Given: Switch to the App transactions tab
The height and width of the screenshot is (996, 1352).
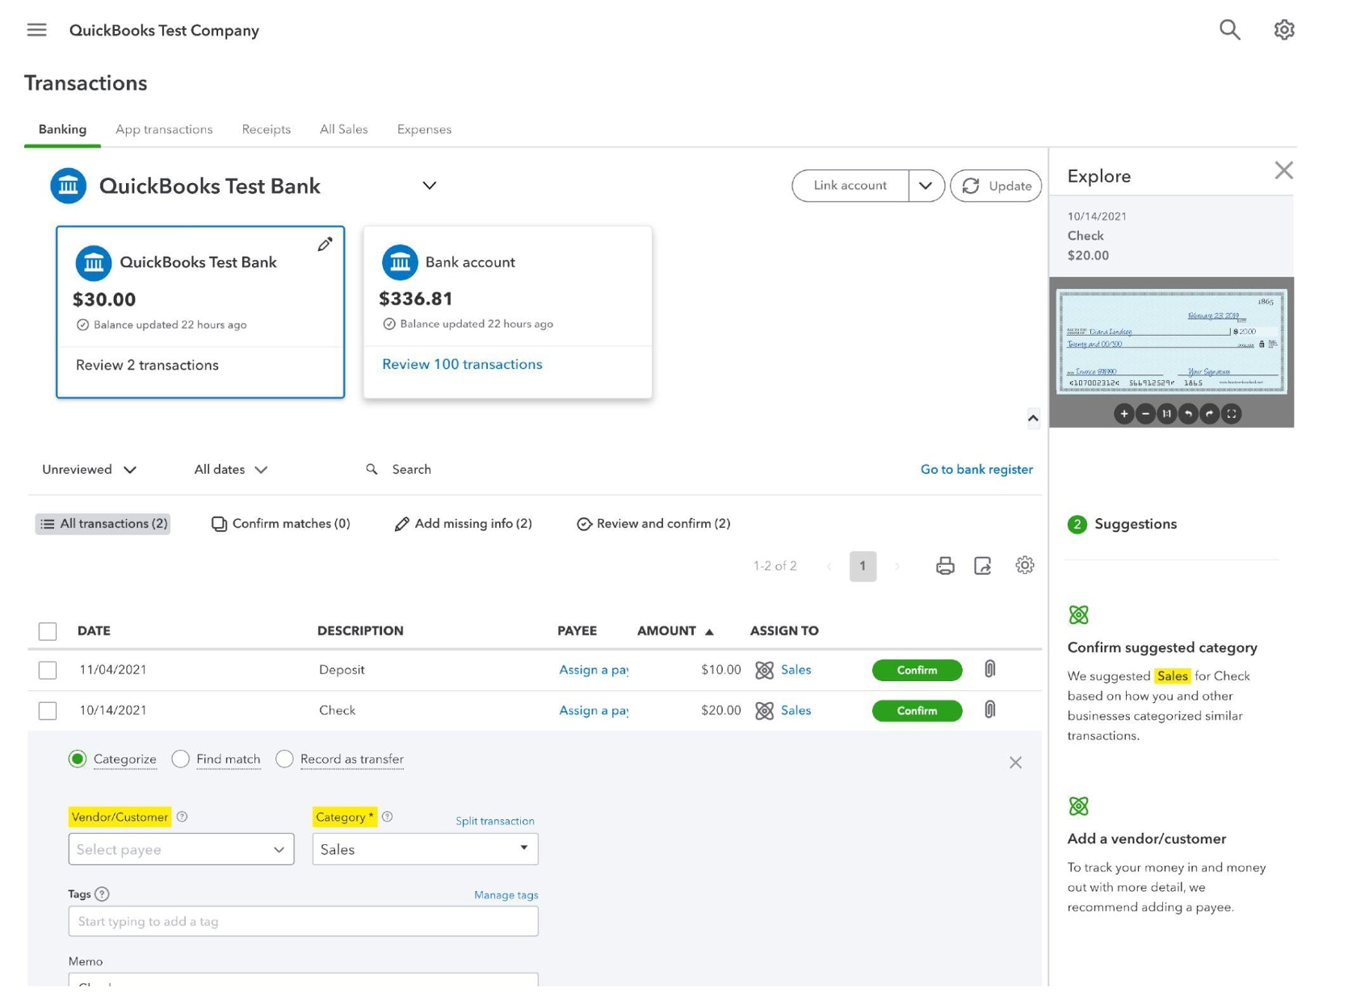Looking at the screenshot, I should 164,129.
